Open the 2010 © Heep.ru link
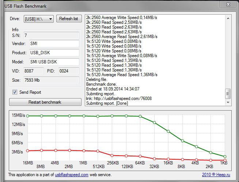 tap(216, 175)
